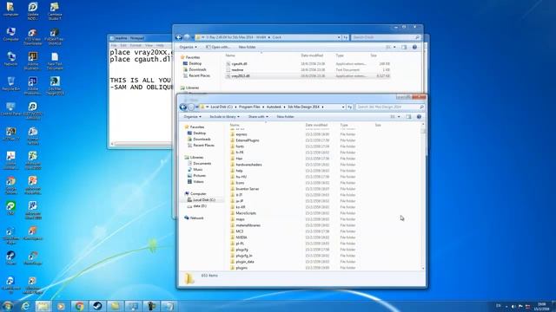Expand the view options arrow in Crack folder window
This screenshot has height=312, width=556.
[x=394, y=47]
